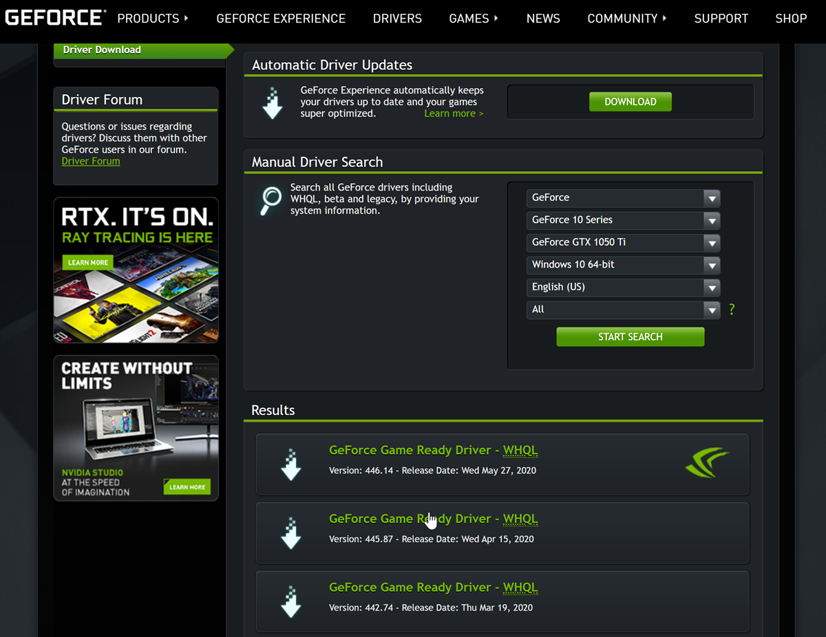This screenshot has height=637, width=826.
Task: Open NEWS in top navigation
Action: (543, 19)
